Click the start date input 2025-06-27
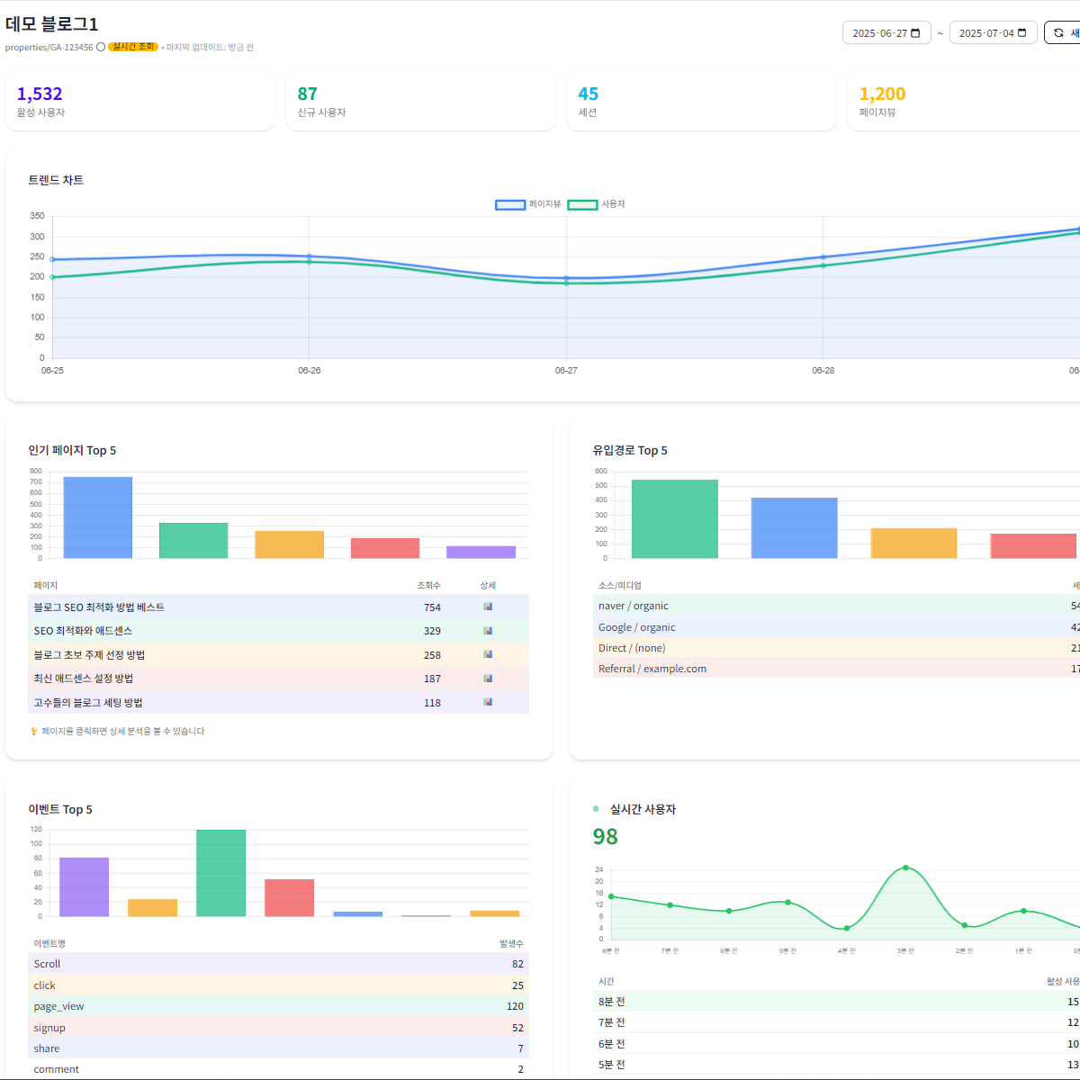The width and height of the screenshot is (1080, 1080). (879, 33)
